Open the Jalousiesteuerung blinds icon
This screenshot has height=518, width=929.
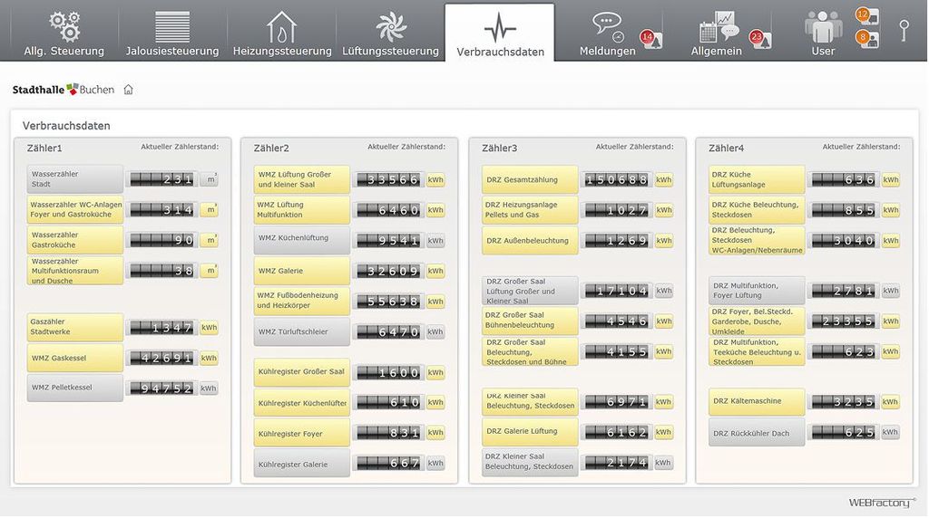pyautogui.click(x=172, y=26)
